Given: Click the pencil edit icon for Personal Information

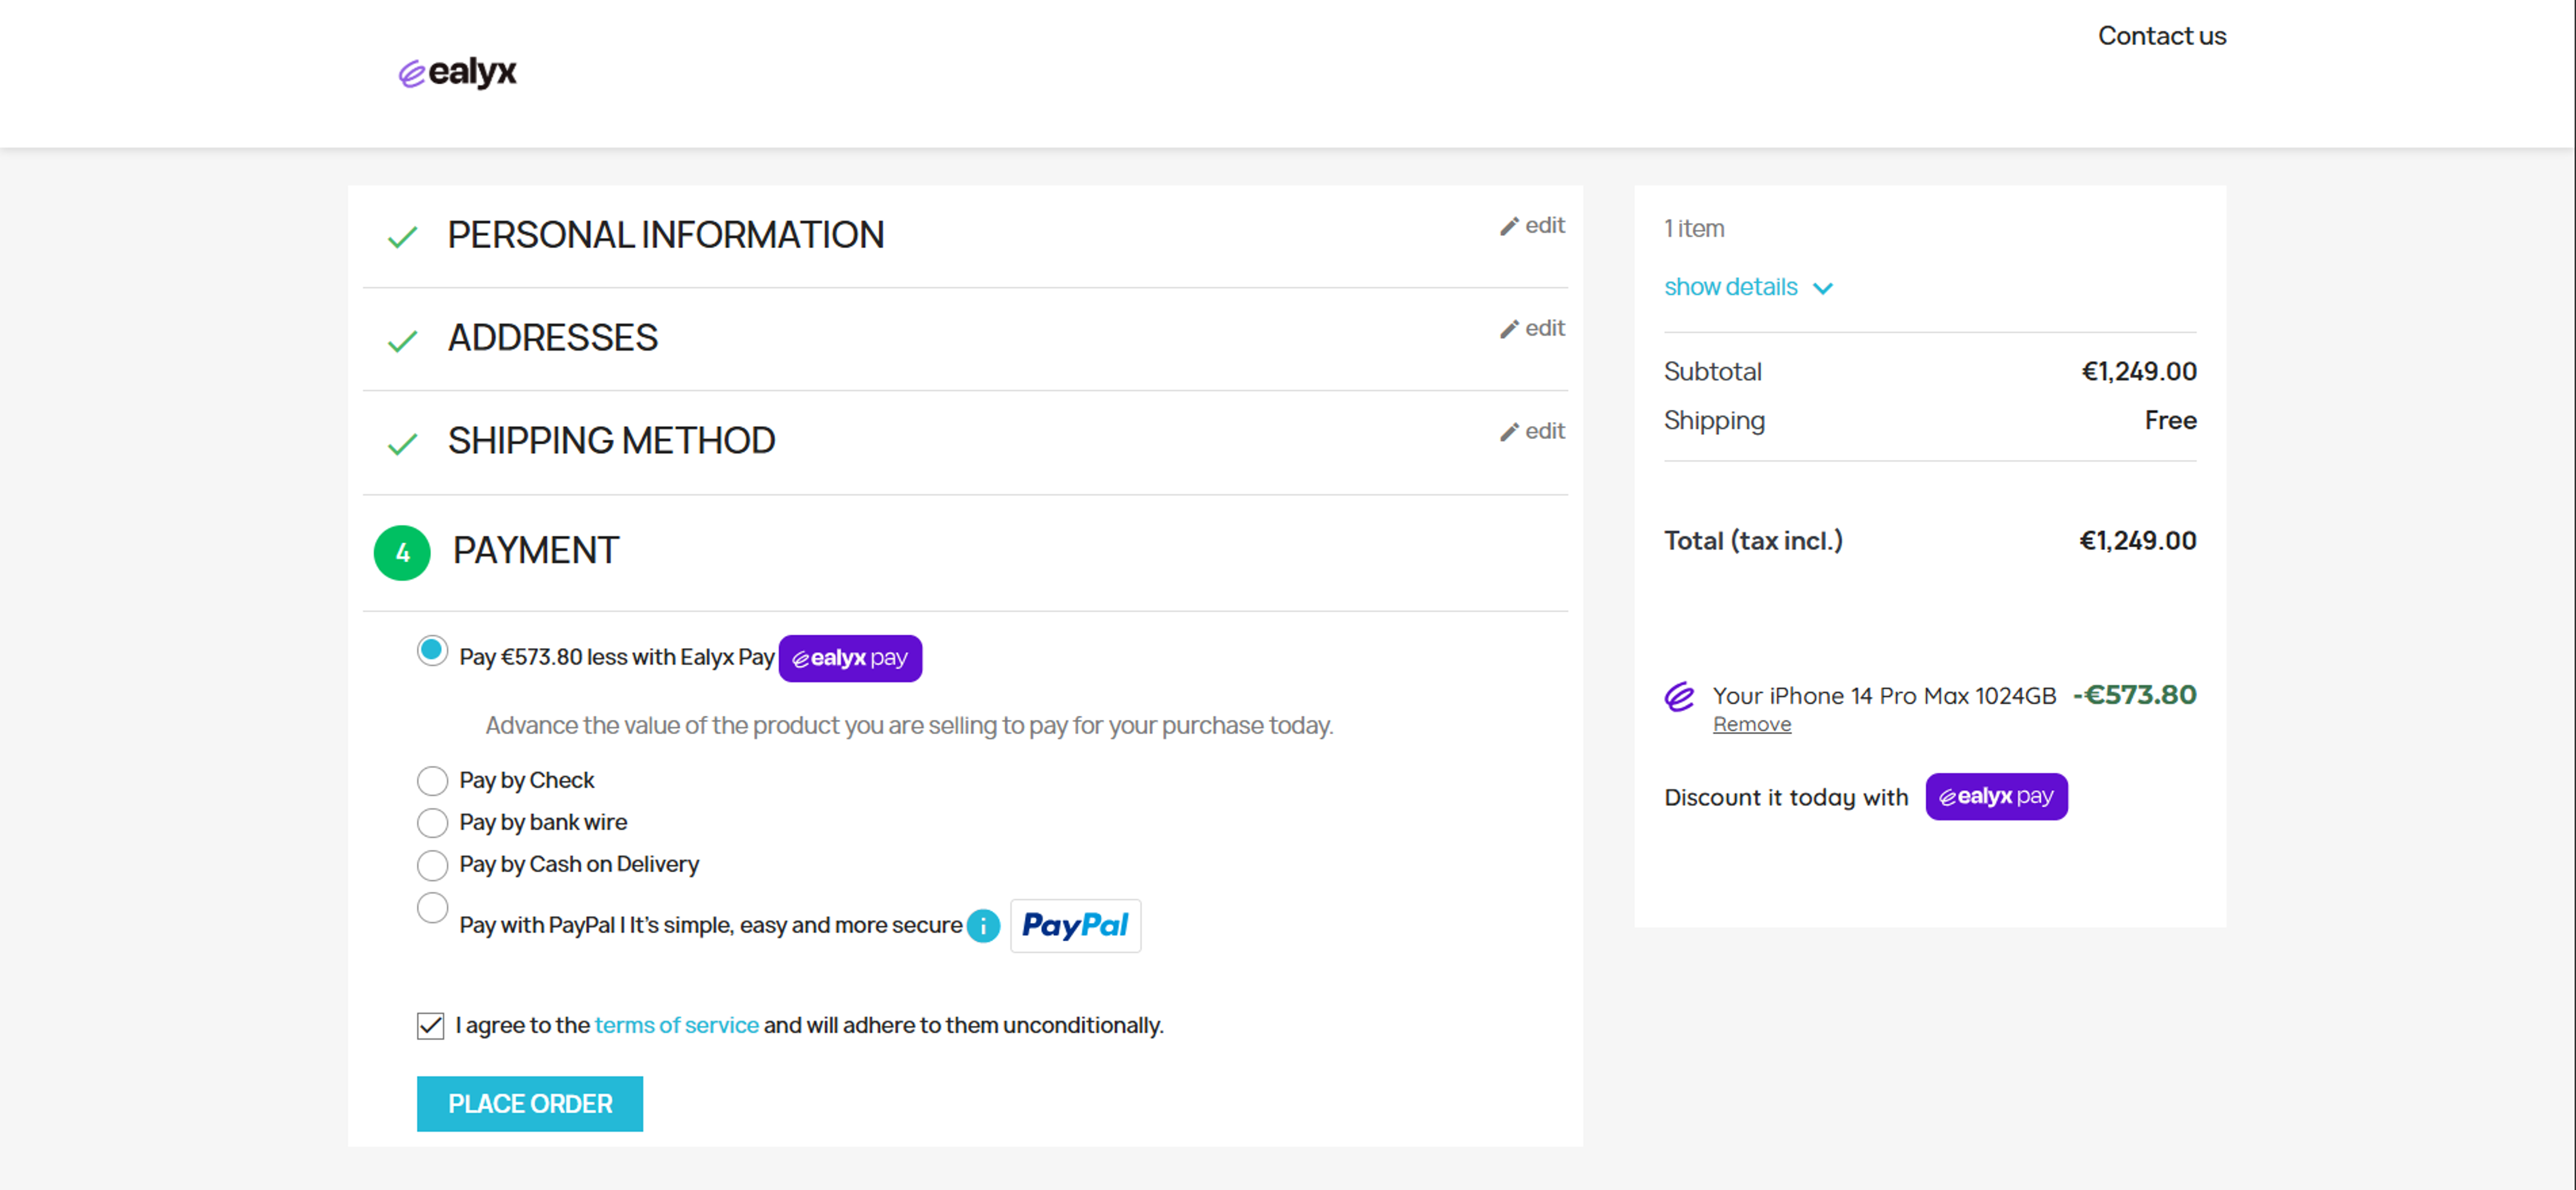Looking at the screenshot, I should (x=1509, y=227).
